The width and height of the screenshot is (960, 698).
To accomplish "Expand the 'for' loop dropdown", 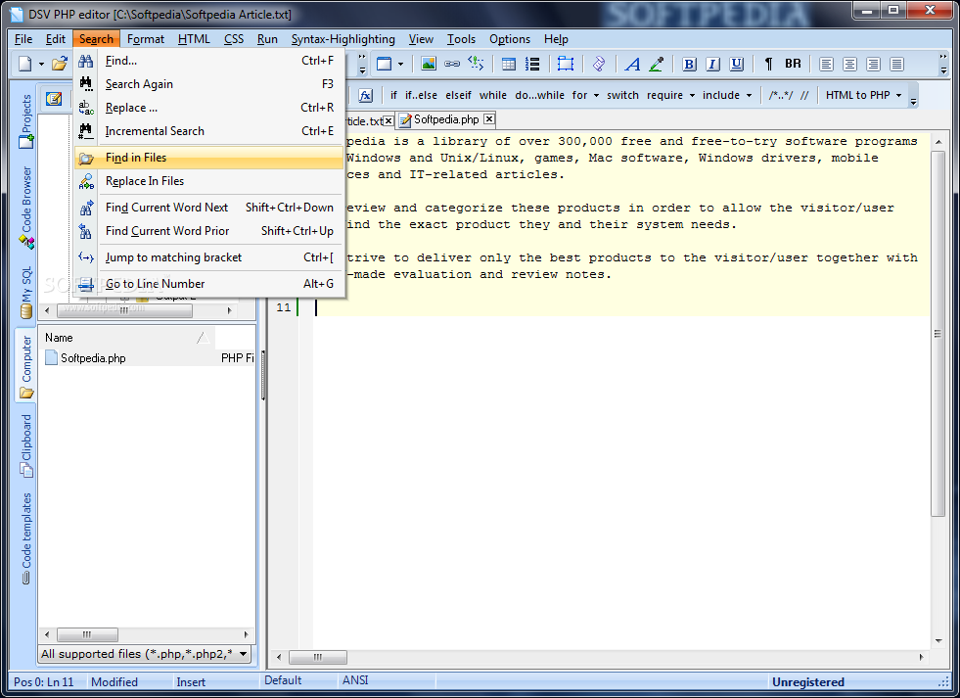I will point(596,96).
